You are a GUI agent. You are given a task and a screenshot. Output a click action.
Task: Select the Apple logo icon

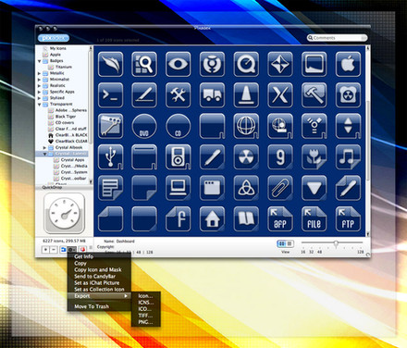[348, 64]
